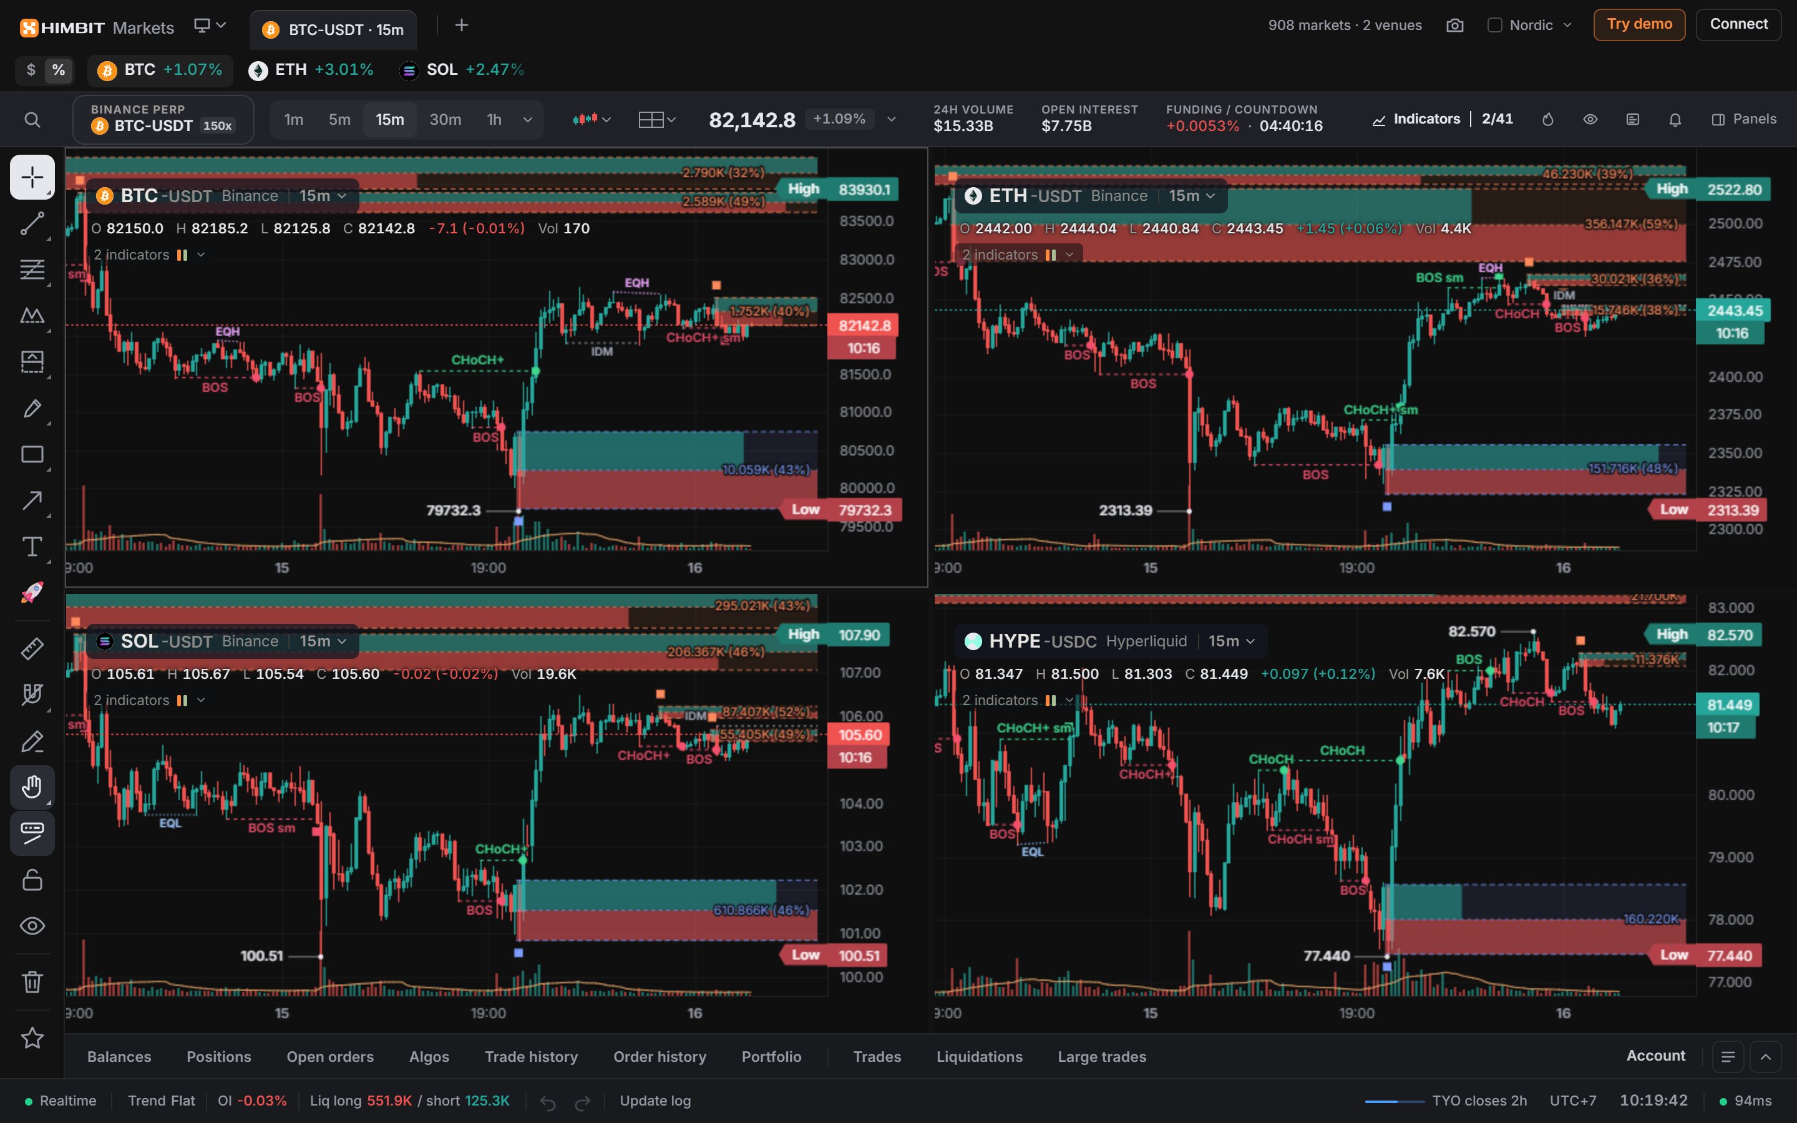
Task: Click the flame icon in toolbar
Action: click(x=1547, y=120)
